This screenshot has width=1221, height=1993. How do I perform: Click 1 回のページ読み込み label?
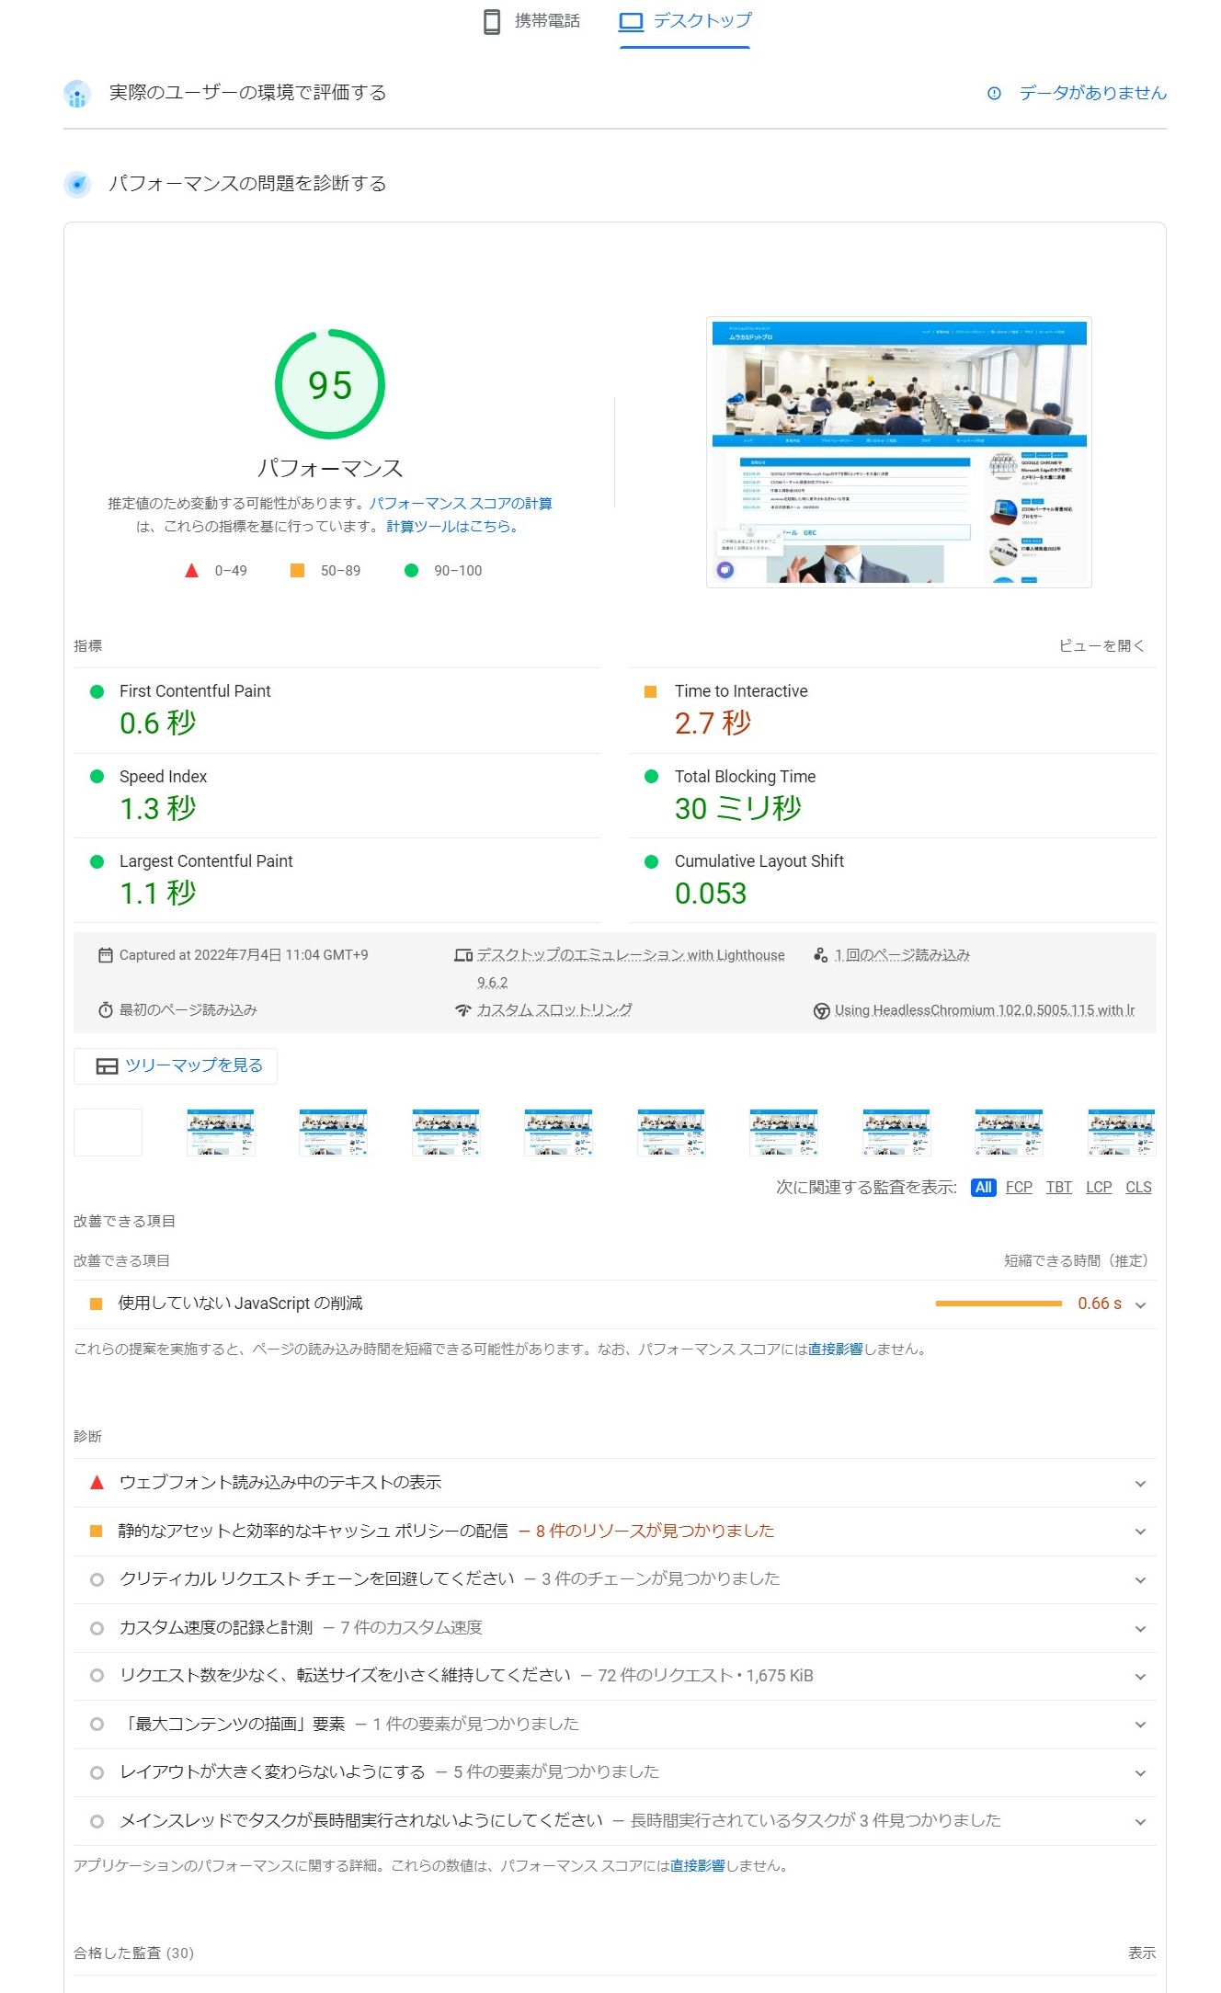pos(902,955)
